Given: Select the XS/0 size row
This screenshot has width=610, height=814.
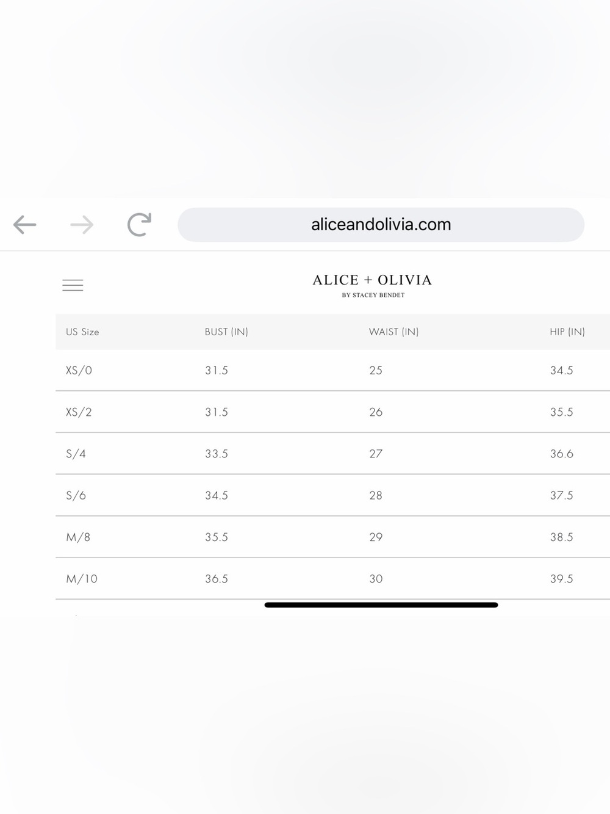Looking at the screenshot, I should [332, 370].
